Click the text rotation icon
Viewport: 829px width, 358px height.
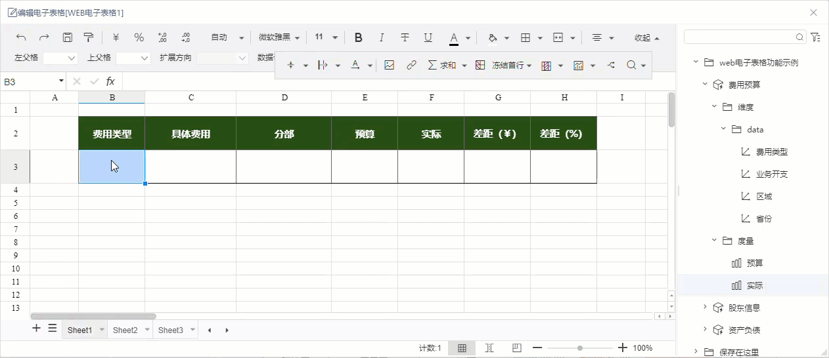[x=355, y=65]
